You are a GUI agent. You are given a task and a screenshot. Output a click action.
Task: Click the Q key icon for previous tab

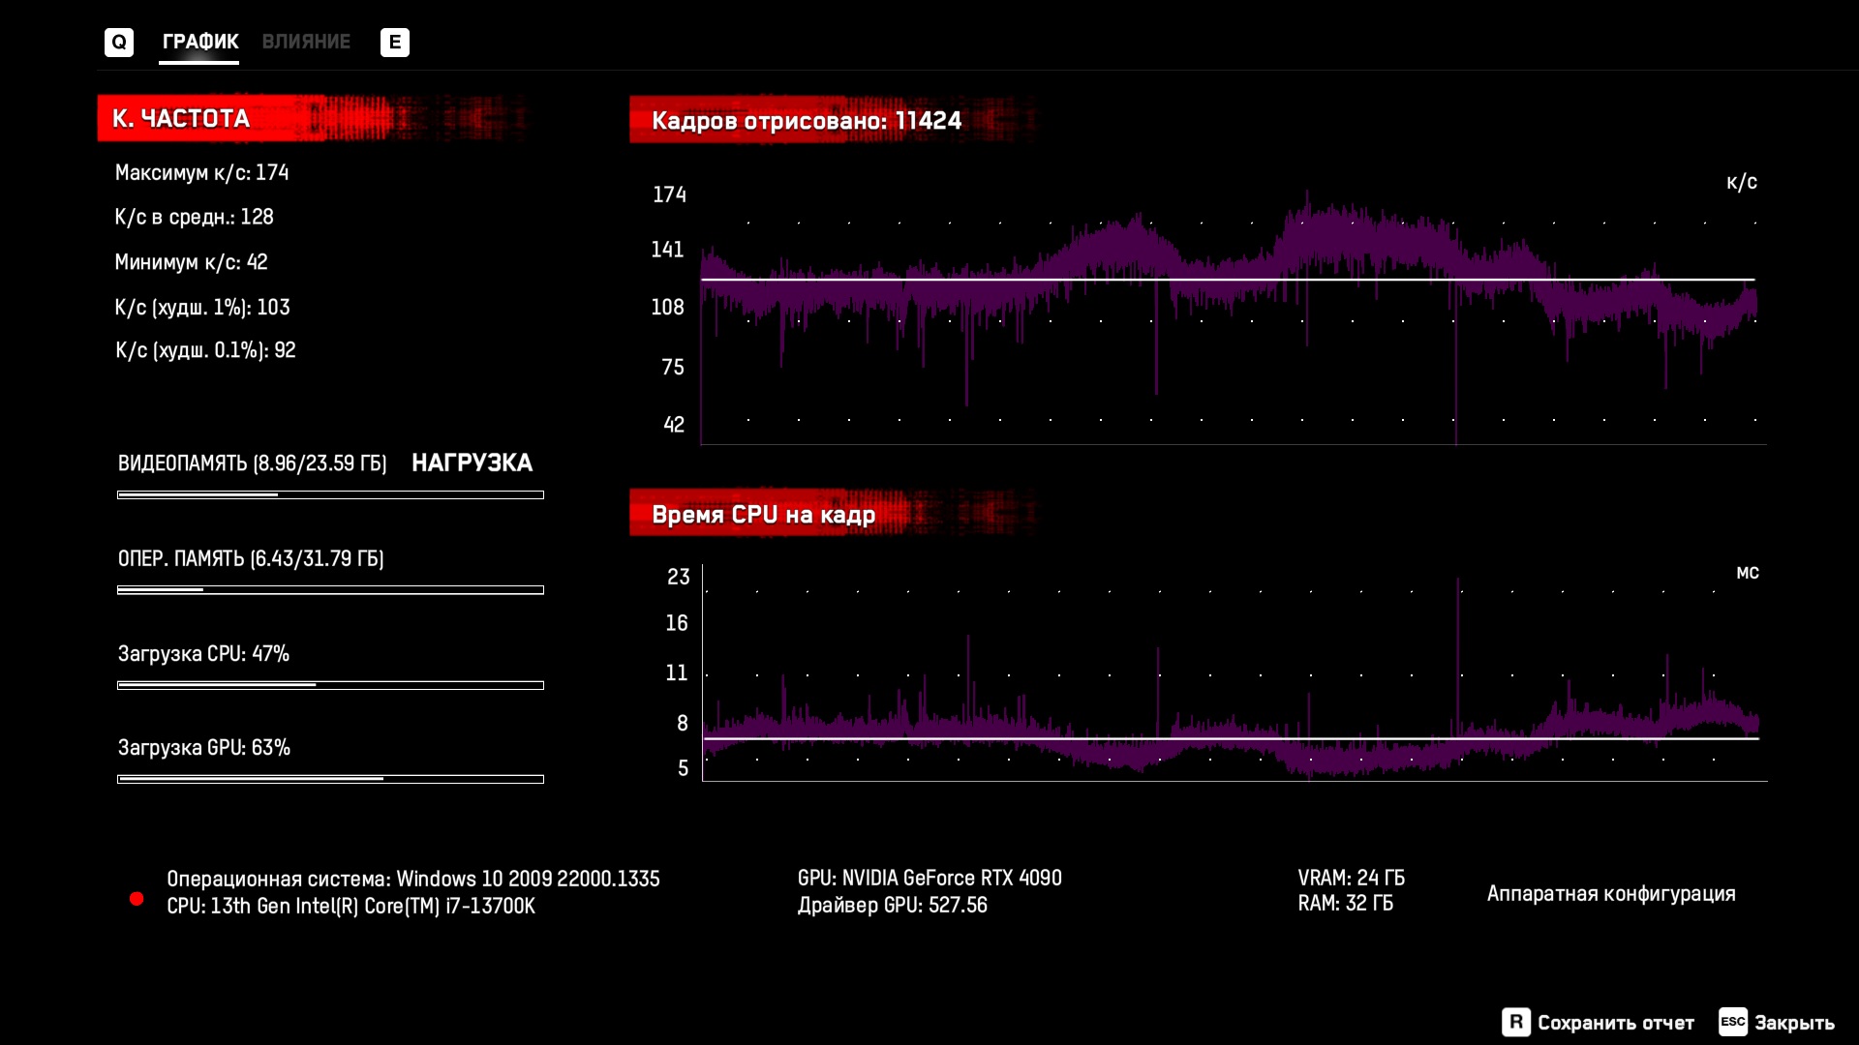pyautogui.click(x=118, y=42)
